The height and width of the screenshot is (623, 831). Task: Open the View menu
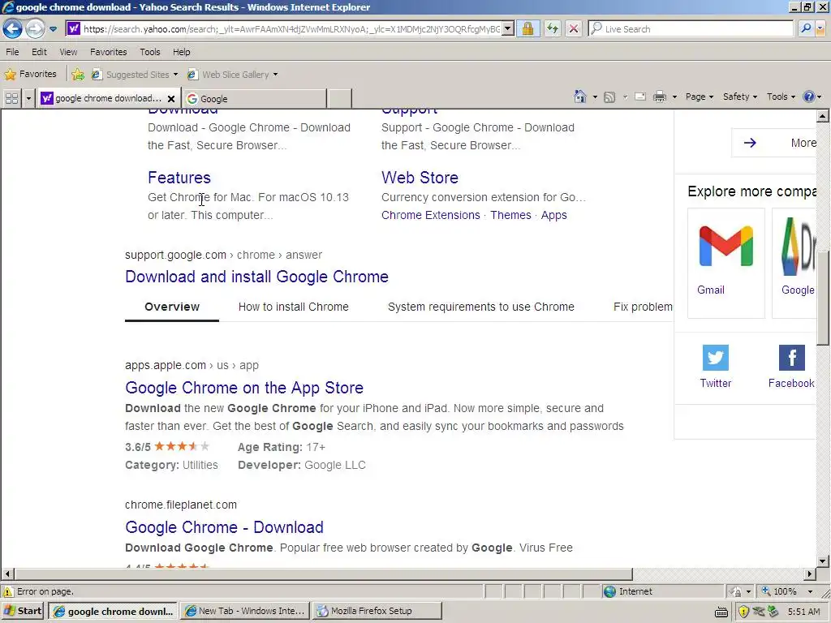[68, 52]
